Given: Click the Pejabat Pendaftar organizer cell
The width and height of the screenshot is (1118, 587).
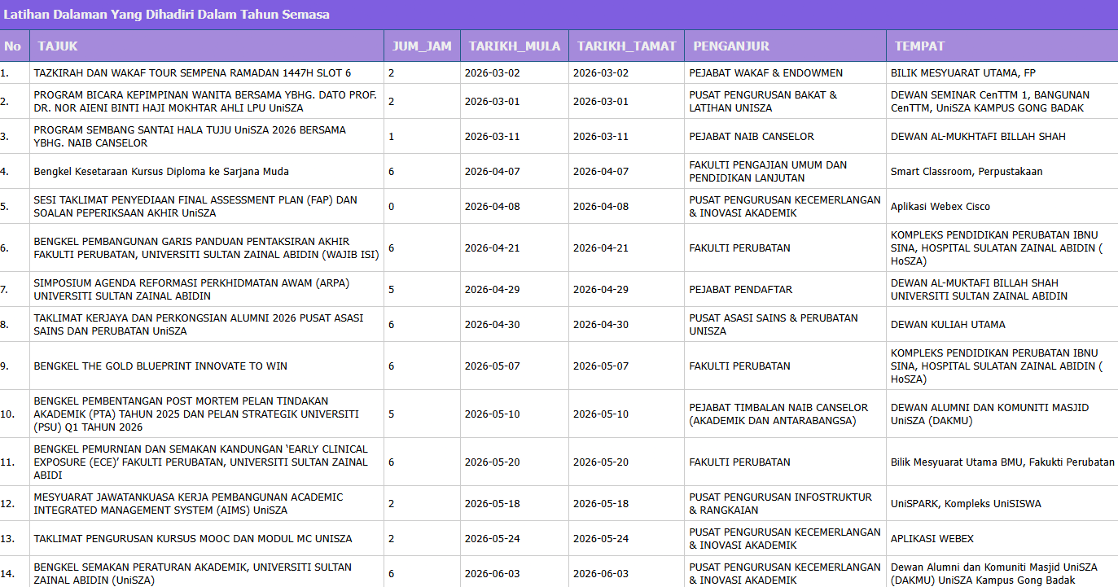Looking at the screenshot, I should pos(785,289).
